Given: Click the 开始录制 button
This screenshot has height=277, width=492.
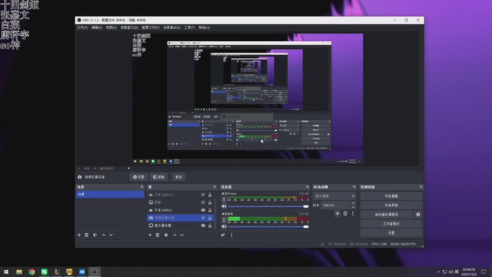Looking at the screenshot, I should click(391, 205).
